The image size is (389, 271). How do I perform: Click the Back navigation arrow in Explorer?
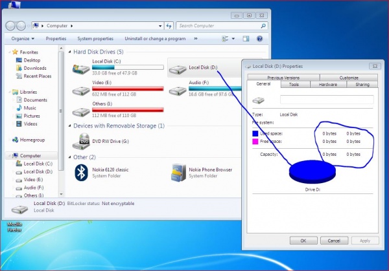10,26
